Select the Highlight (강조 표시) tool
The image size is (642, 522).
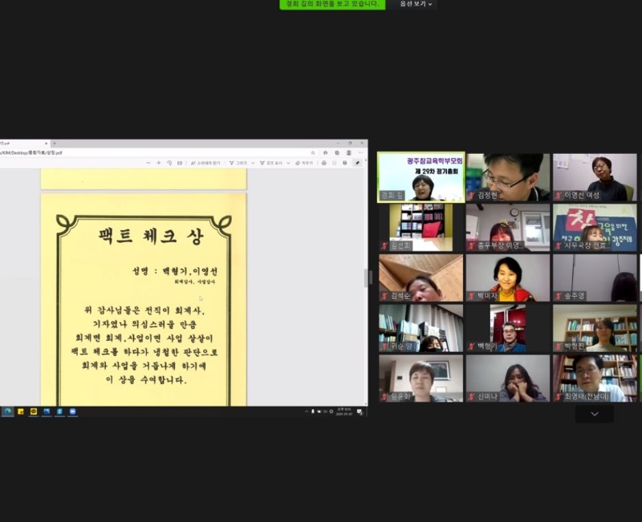click(x=271, y=163)
